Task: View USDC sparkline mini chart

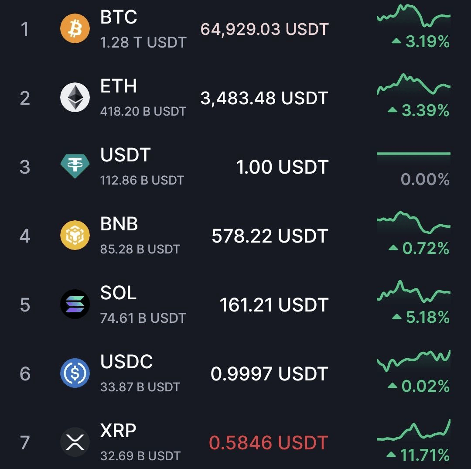Action: tap(413, 360)
